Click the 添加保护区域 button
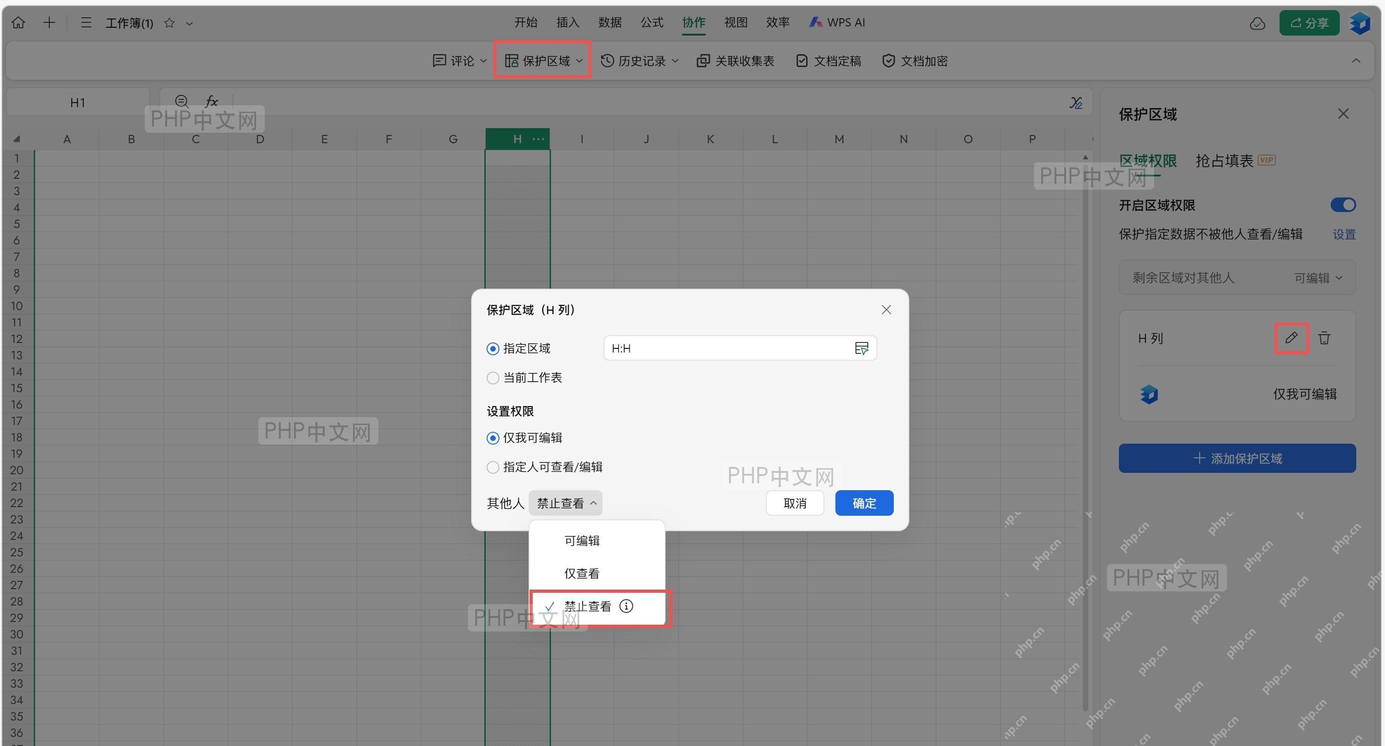Screen dimensions: 1385x746 1237,458
